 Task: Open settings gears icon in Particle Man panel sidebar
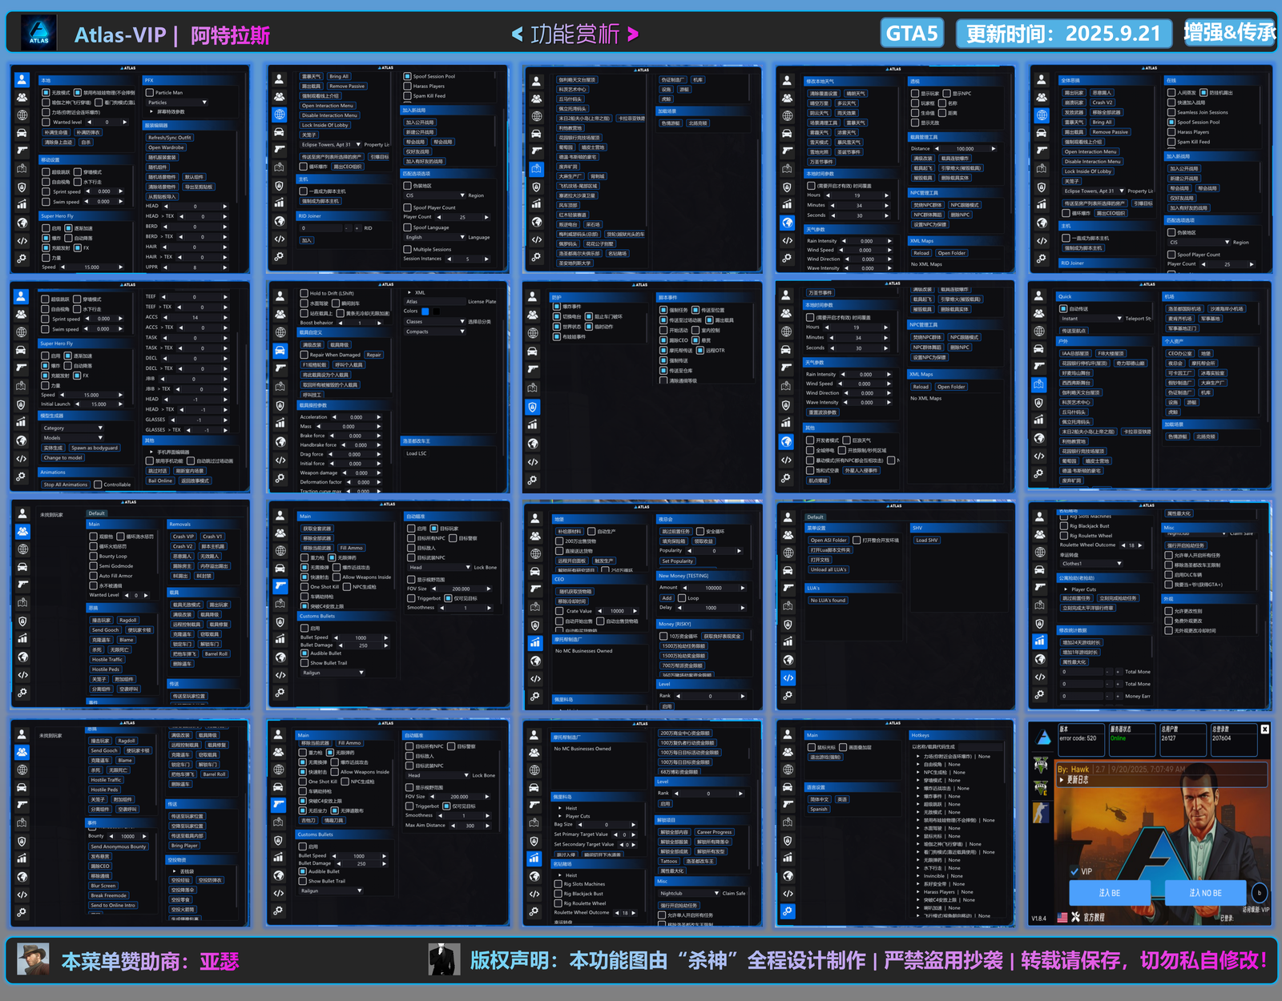pyautogui.click(x=22, y=258)
